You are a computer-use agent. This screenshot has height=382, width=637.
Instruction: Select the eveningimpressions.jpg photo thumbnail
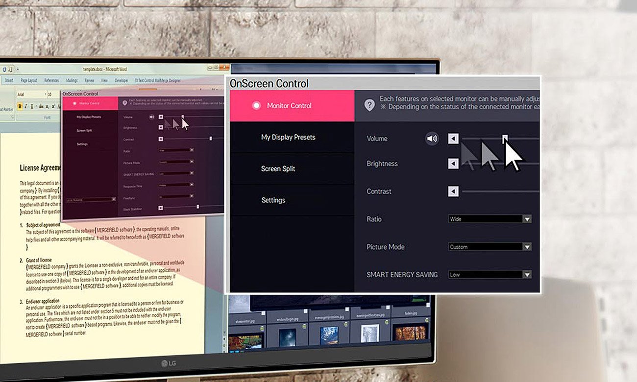click(329, 335)
